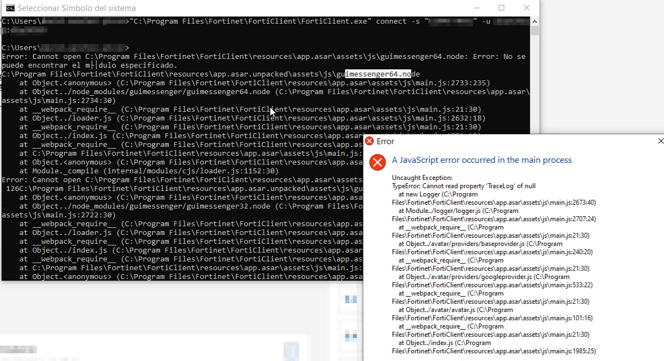
Task: Click the TypeError 'TraceLog' of null line
Action: [x=464, y=186]
